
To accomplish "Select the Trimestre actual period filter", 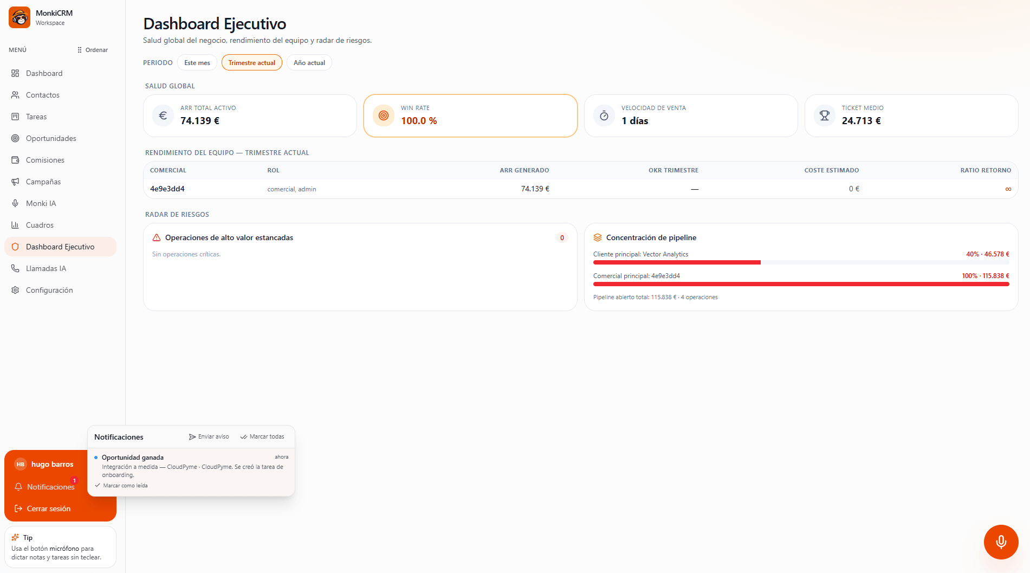I will [252, 63].
